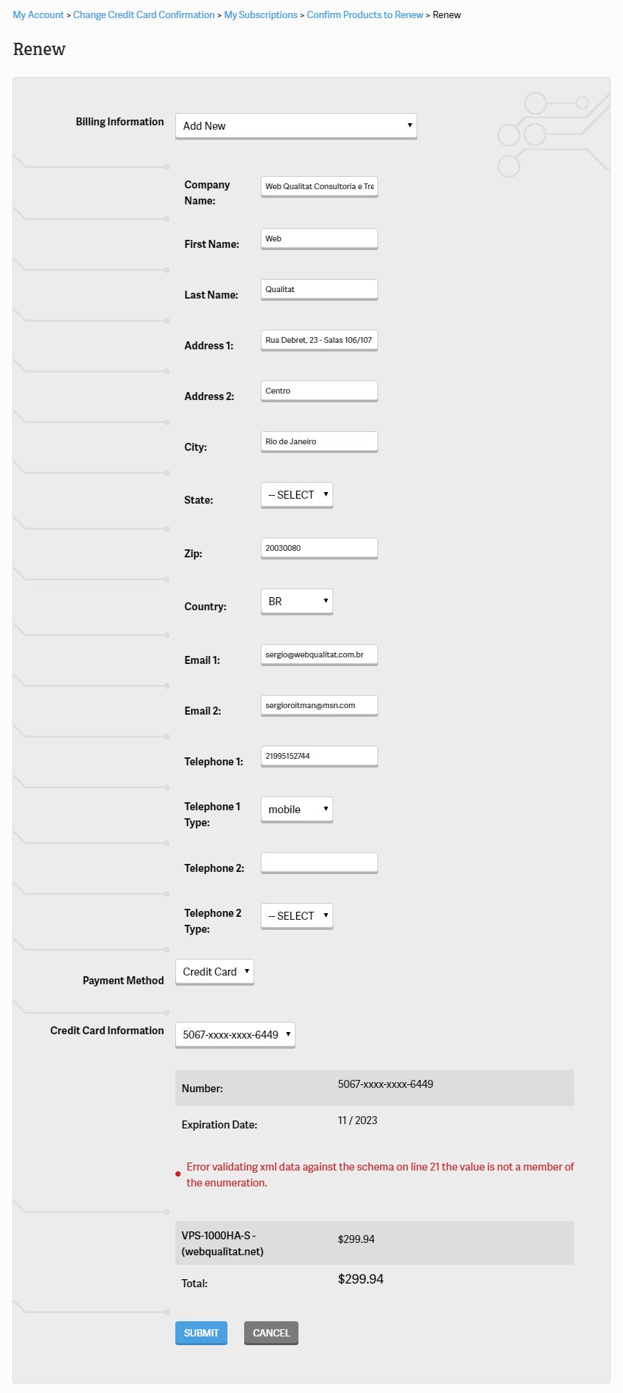This screenshot has height=1393, width=623.
Task: Open the Billing Information dropdown
Action: (296, 125)
